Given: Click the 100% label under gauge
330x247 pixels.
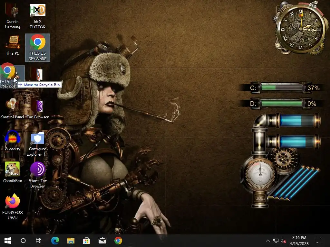Looking at the screenshot, I should [x=260, y=198].
